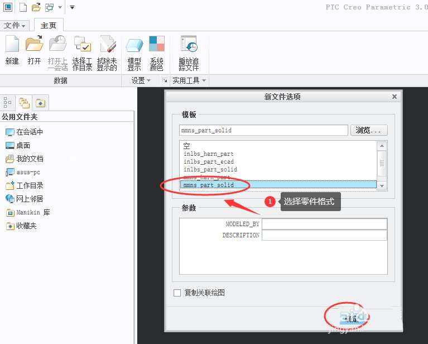
Task: Open the quick access toolbar customize arrow
Action: pyautogui.click(x=72, y=7)
